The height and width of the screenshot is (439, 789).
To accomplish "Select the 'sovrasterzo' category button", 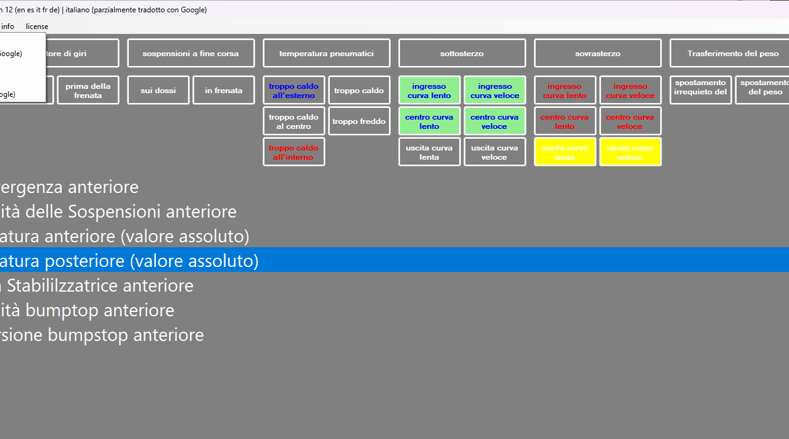I will [x=598, y=54].
